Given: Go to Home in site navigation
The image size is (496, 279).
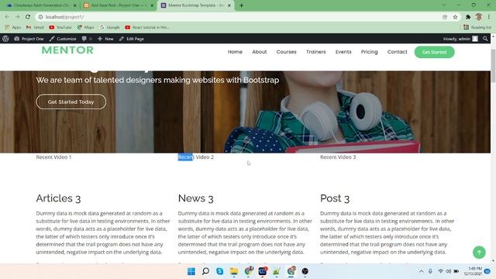Looking at the screenshot, I should (235, 52).
